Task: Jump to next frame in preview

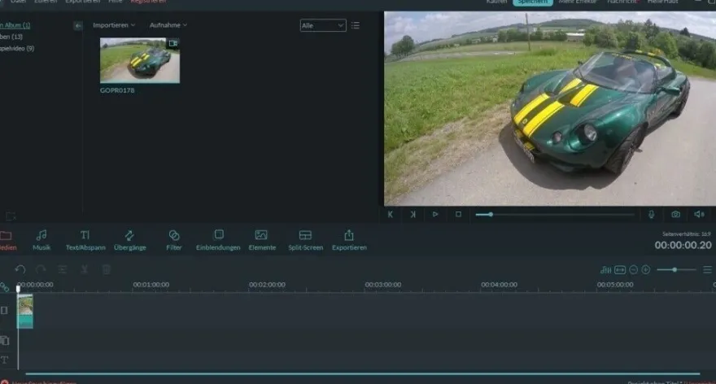Action: click(413, 214)
